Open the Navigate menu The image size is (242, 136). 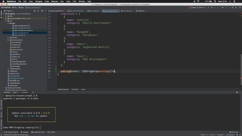39,2
